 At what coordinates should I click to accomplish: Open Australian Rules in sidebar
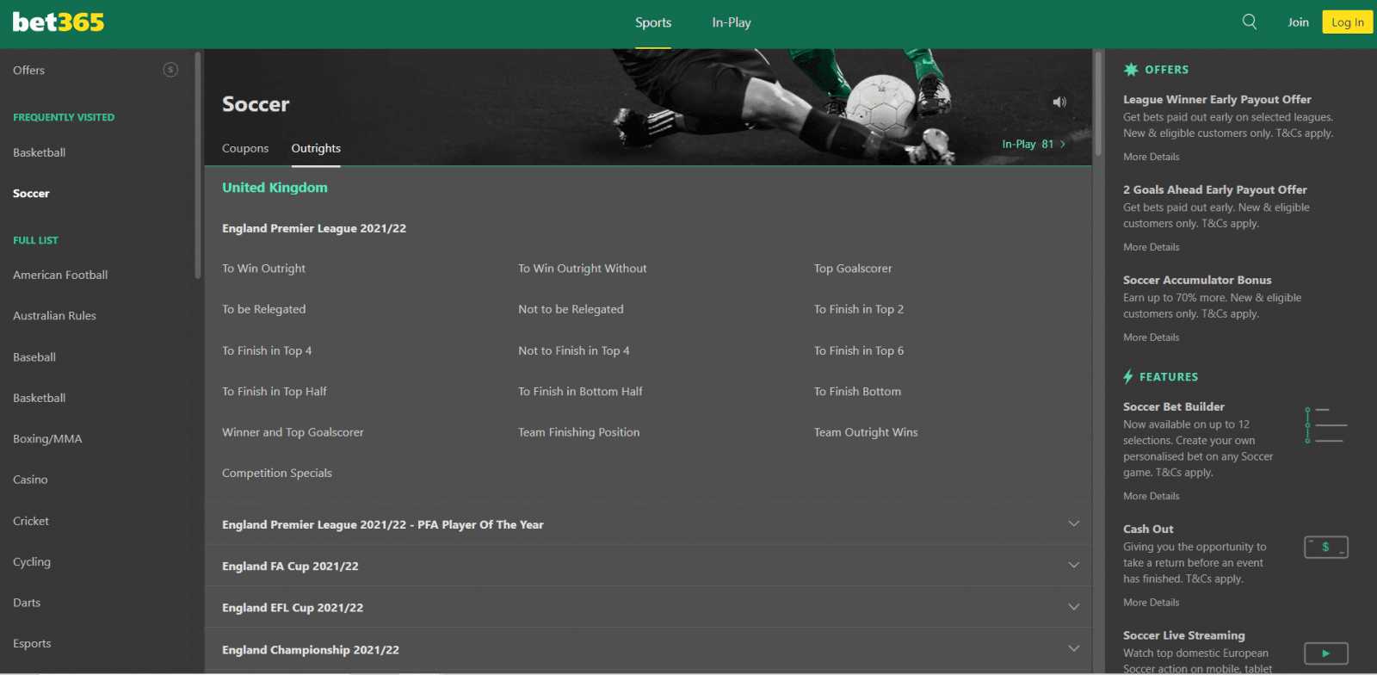tap(54, 315)
